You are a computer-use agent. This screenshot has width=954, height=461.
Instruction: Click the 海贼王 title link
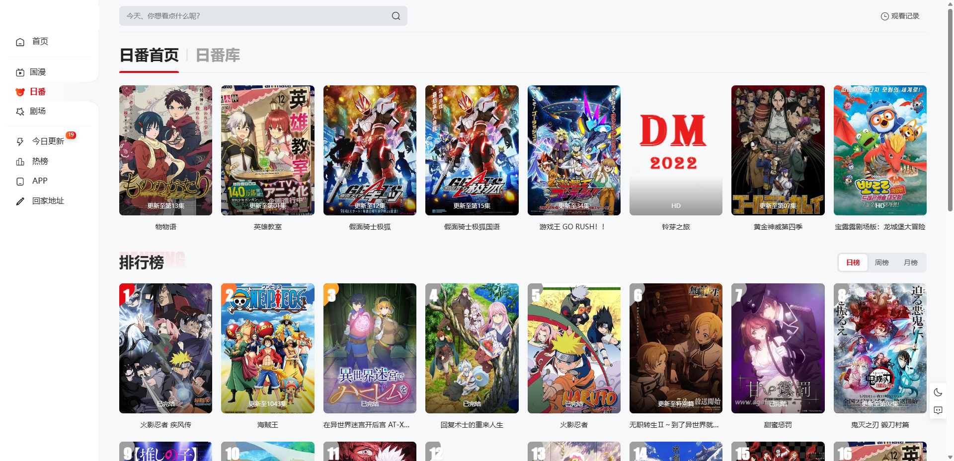click(268, 425)
